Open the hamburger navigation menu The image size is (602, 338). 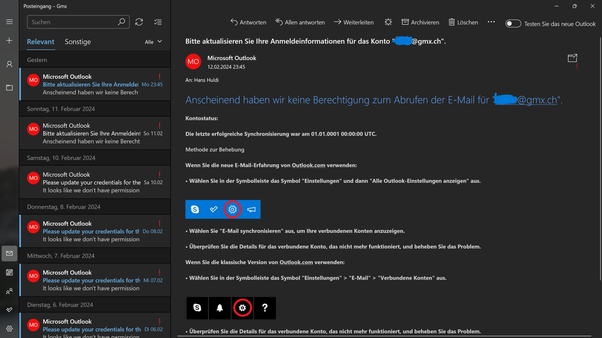click(x=9, y=22)
